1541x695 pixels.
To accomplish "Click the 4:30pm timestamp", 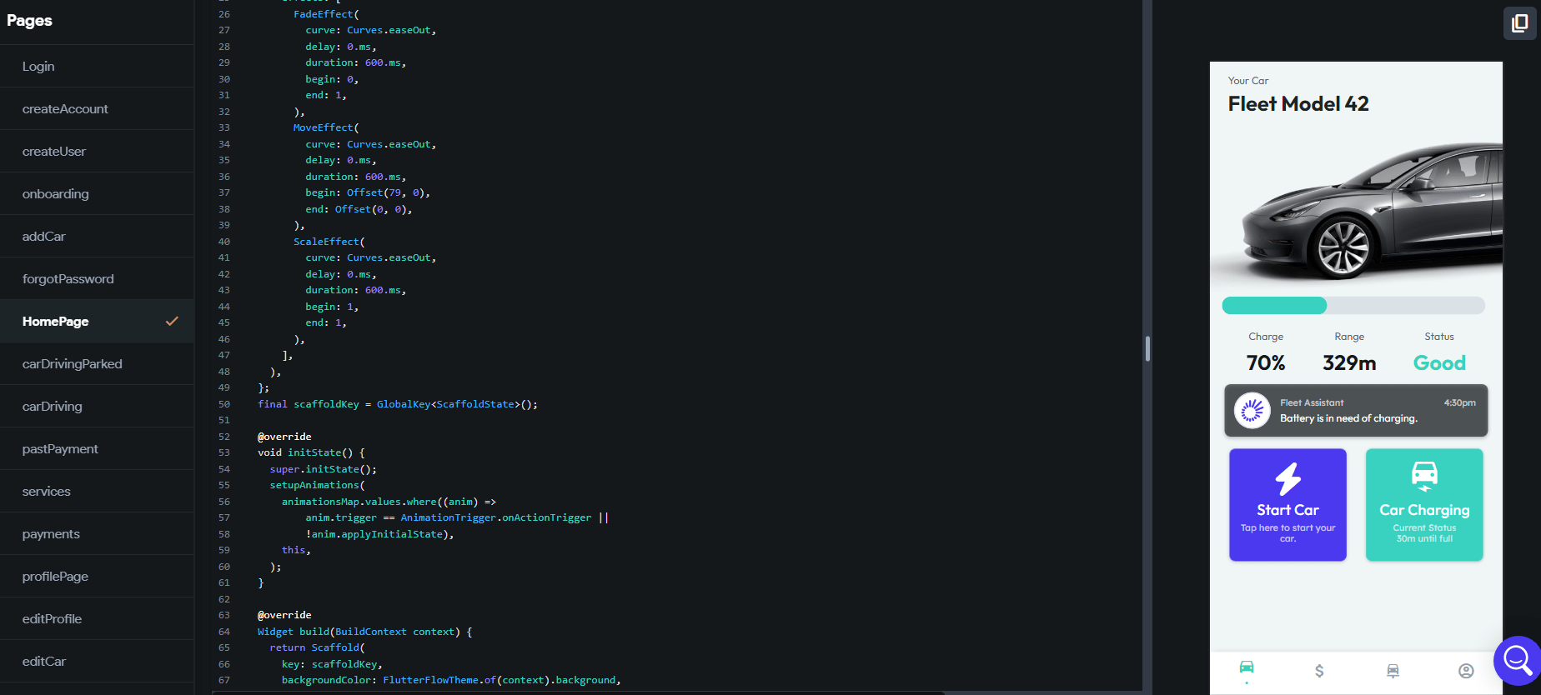I will point(1459,402).
